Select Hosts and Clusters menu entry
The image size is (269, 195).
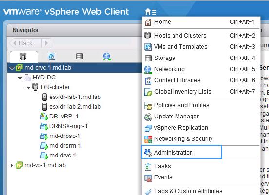pos(201,36)
